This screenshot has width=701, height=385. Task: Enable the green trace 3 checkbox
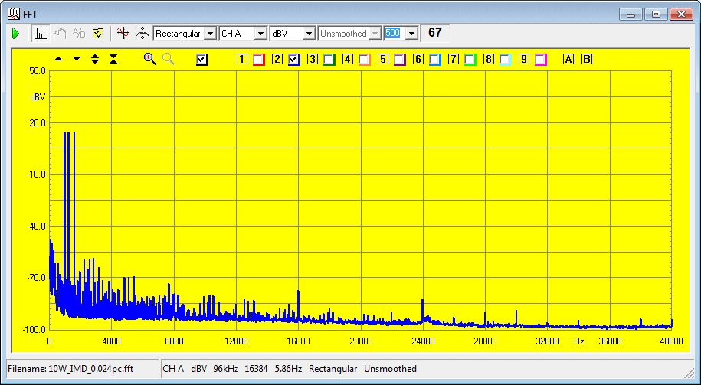[x=329, y=60]
